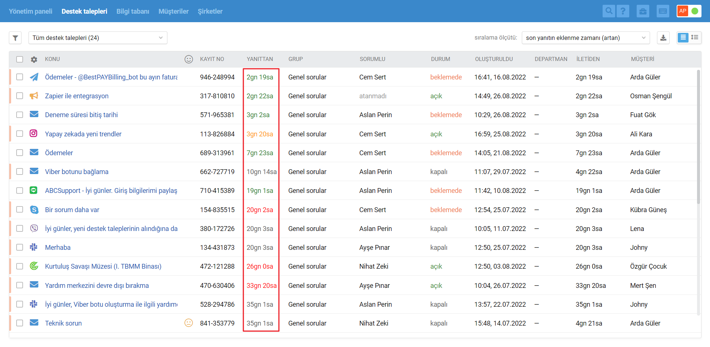
Task: Click record number 946-248994
Action: coord(217,77)
